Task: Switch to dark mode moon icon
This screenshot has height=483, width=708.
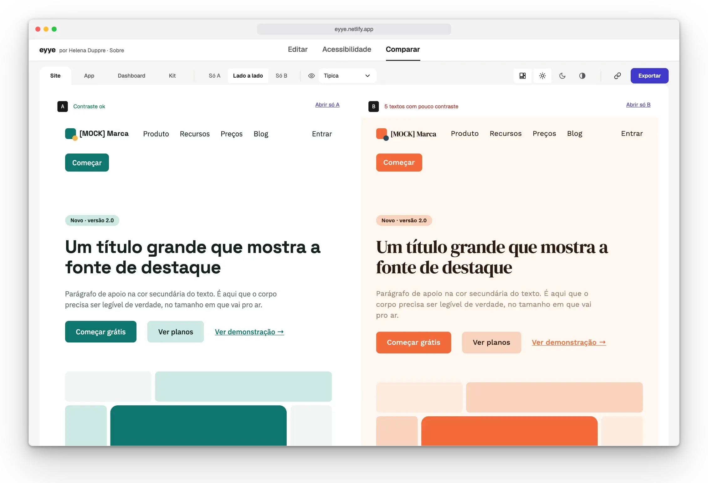Action: 562,76
